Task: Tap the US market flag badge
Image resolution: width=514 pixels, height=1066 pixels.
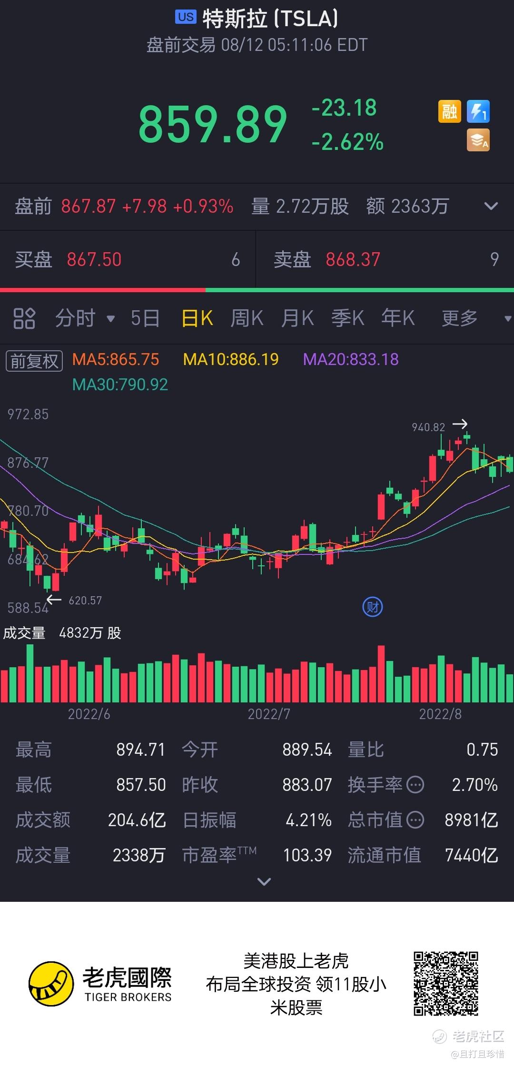Action: pyautogui.click(x=186, y=17)
